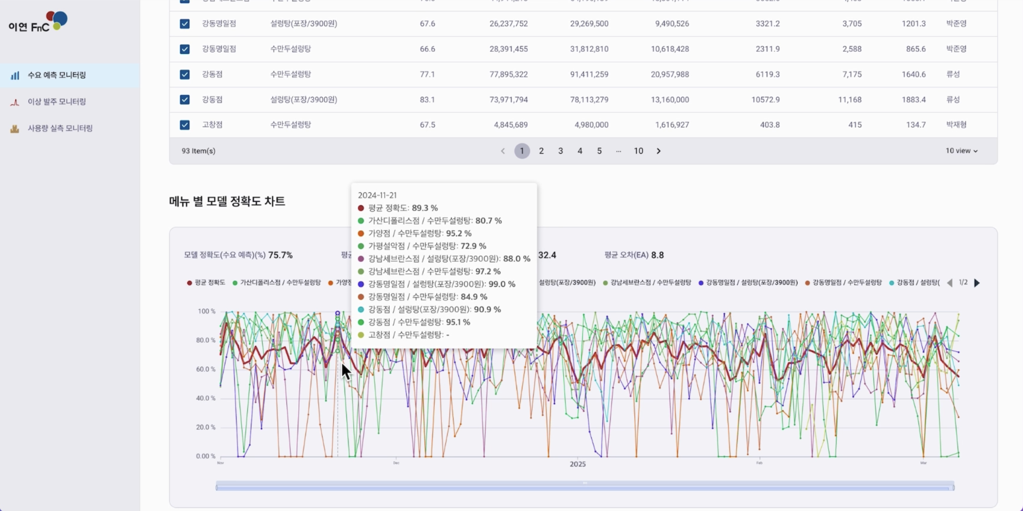Uncheck the 고창점 수만두설렁탕 row checkbox

(185, 125)
